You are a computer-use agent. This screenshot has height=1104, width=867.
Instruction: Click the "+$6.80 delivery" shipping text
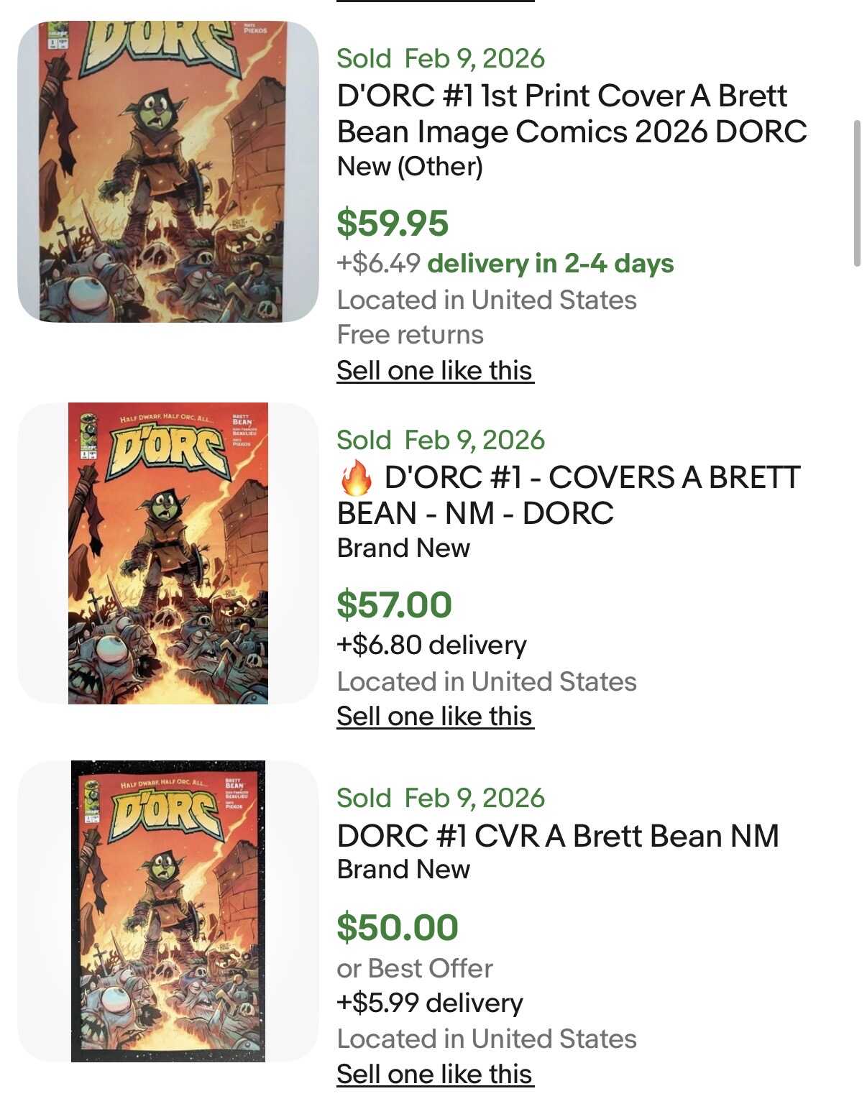point(431,645)
